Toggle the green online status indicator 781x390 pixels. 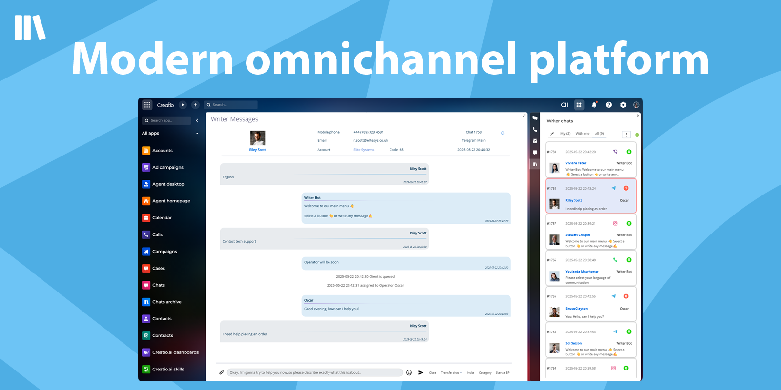click(x=637, y=135)
